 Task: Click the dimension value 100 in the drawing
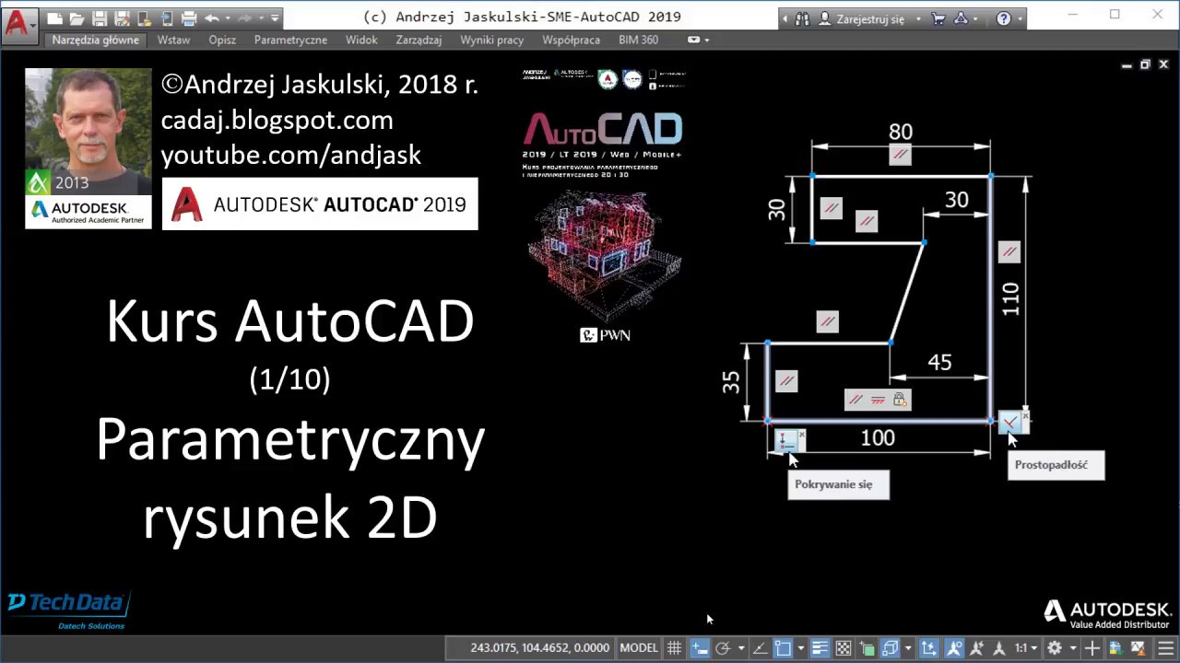coord(878,438)
